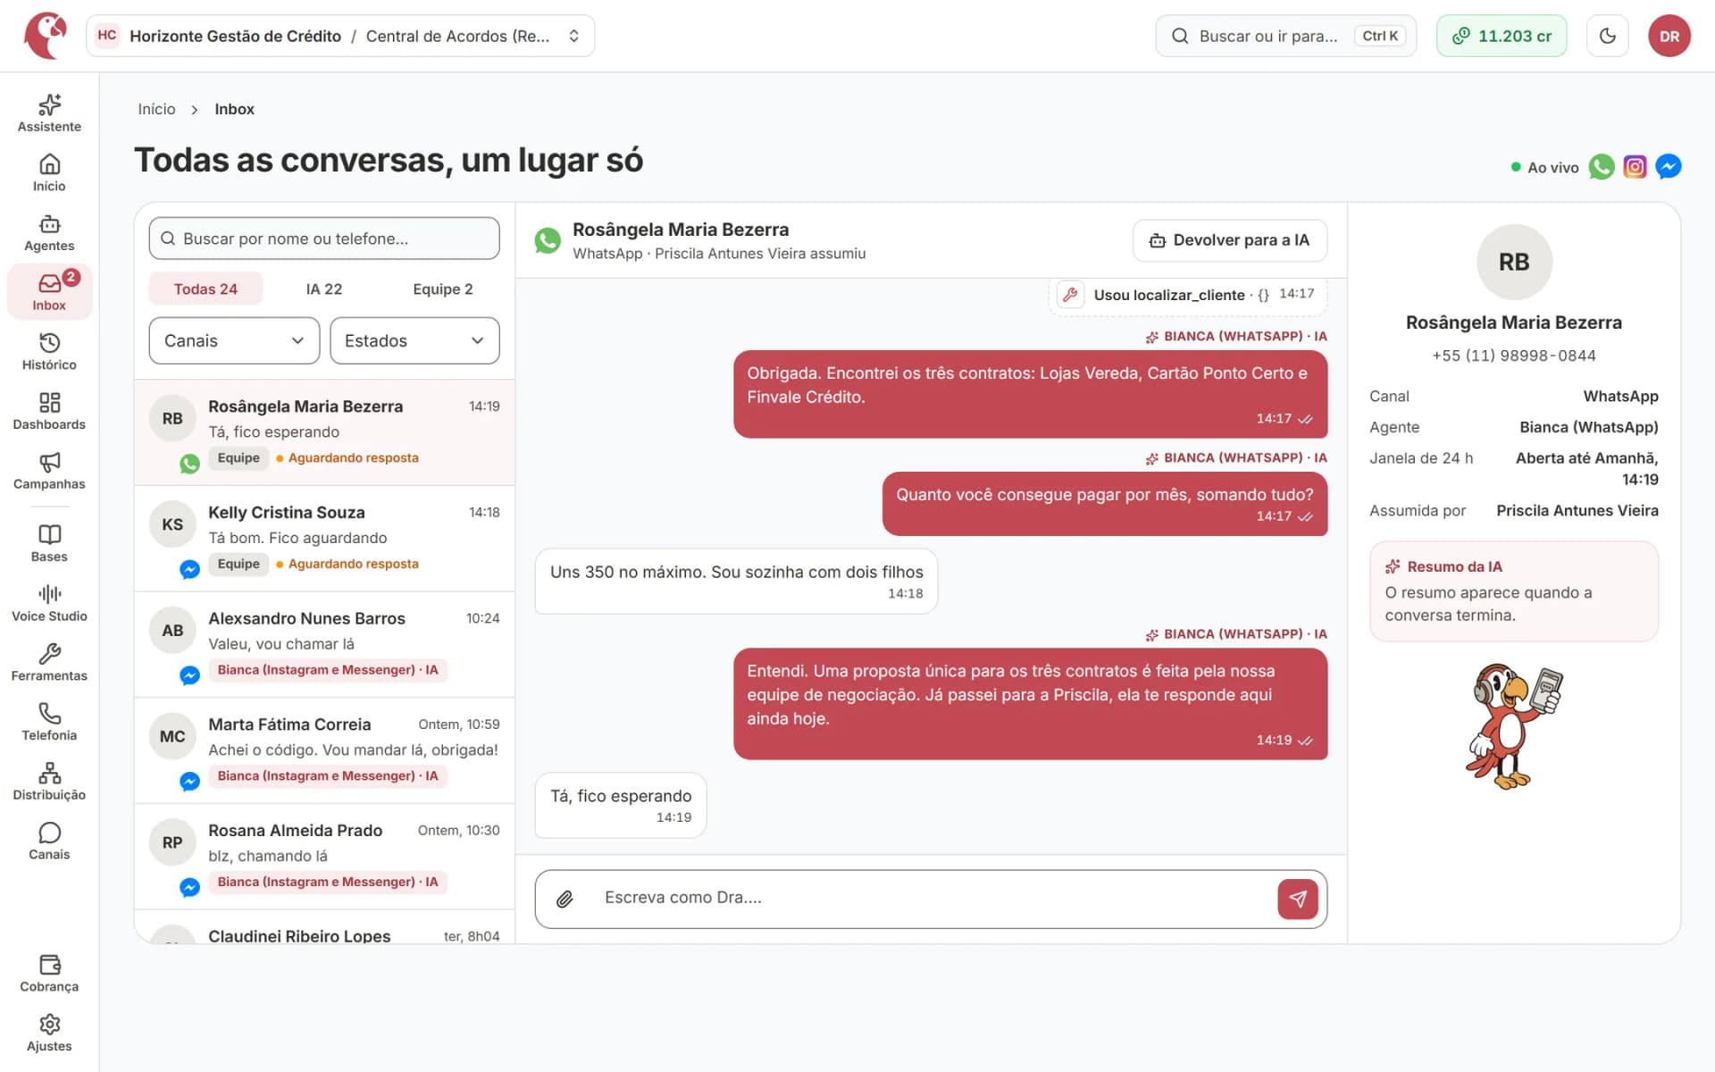Click the Início breadcrumb link
Viewport: 1715px width, 1072px height.
pyautogui.click(x=156, y=109)
